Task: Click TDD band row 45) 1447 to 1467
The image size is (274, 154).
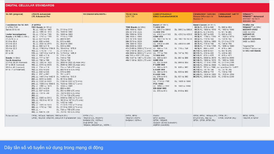Action: [138, 58]
